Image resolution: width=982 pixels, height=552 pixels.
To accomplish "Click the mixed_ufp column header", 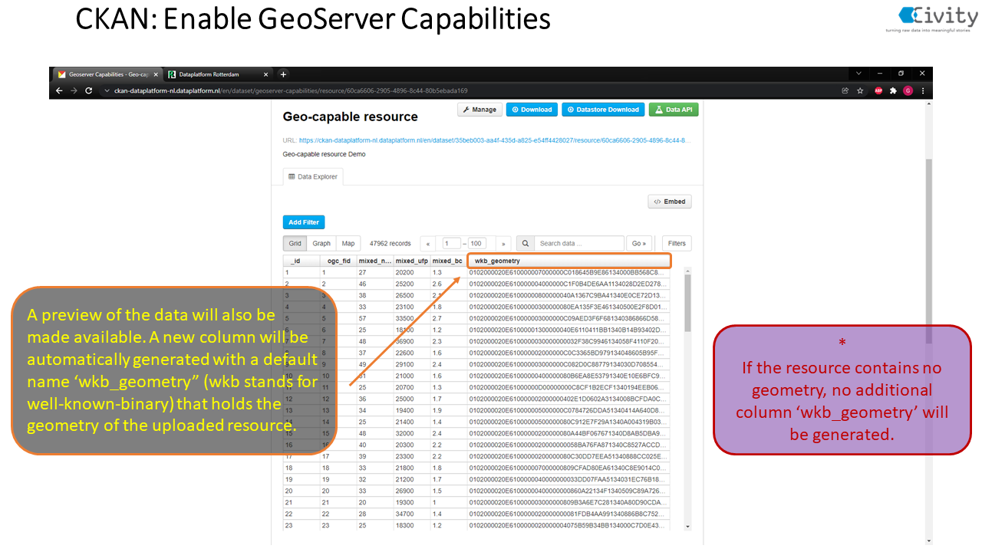I will coord(411,261).
